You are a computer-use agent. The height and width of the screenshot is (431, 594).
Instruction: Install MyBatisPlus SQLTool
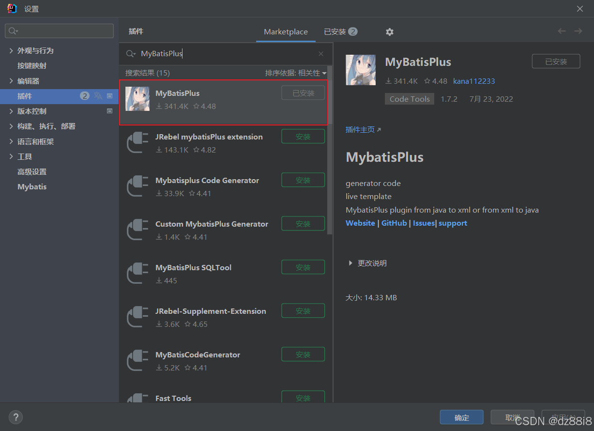(x=303, y=267)
